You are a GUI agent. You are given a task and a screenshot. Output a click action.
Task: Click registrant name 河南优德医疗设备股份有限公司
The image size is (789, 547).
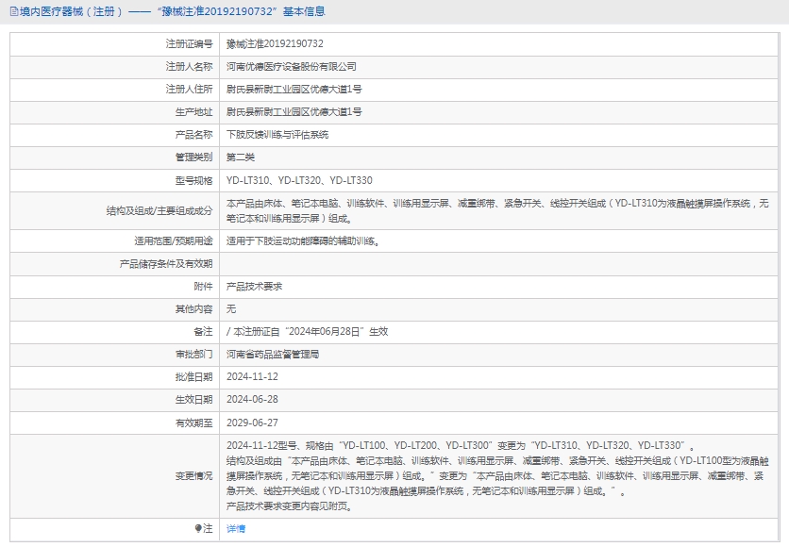tap(292, 67)
